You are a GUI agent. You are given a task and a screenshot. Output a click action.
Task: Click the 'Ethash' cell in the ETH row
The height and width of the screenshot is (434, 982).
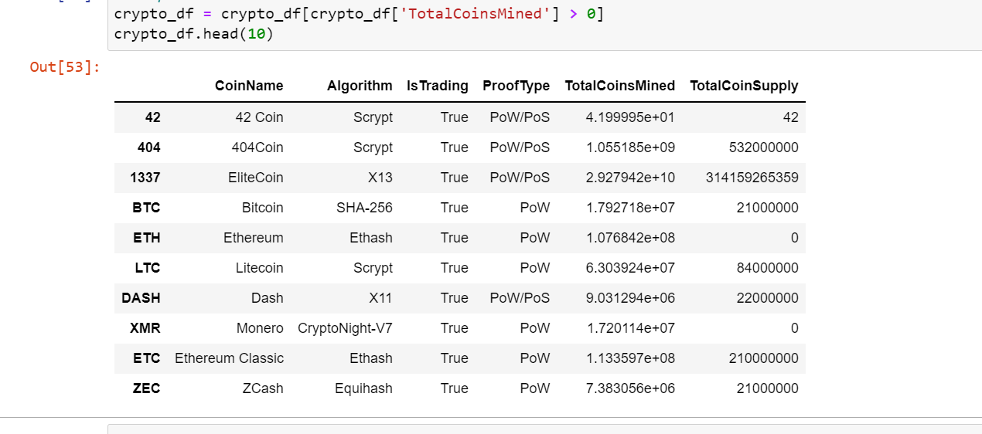370,238
